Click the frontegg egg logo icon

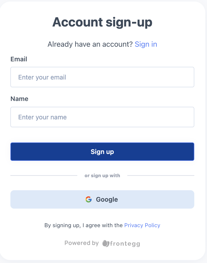tap(106, 243)
